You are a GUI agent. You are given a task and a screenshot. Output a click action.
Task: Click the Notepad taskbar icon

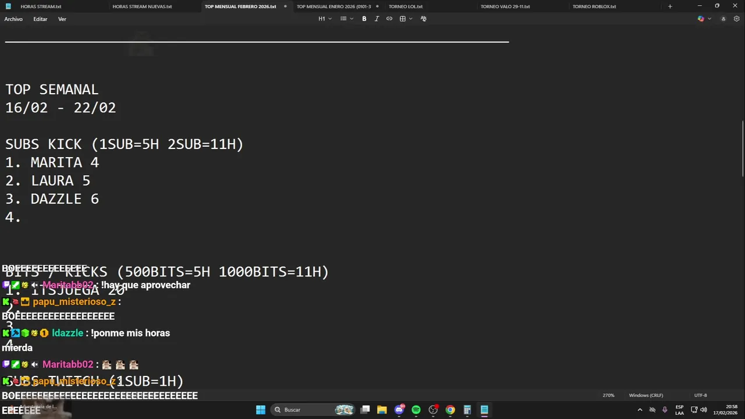pyautogui.click(x=484, y=410)
